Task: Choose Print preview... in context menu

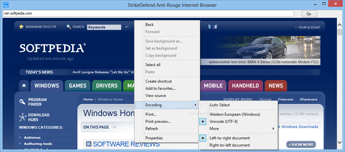Action: pyautogui.click(x=167, y=122)
